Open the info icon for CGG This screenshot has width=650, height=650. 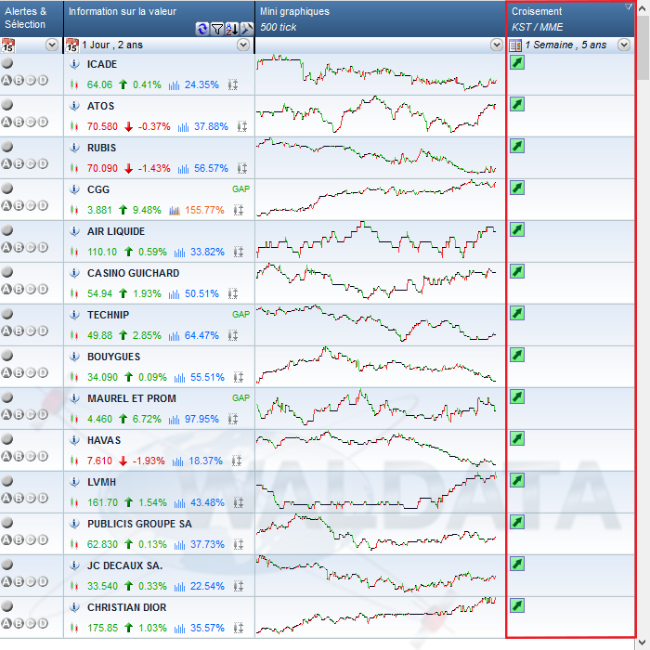tap(74, 189)
